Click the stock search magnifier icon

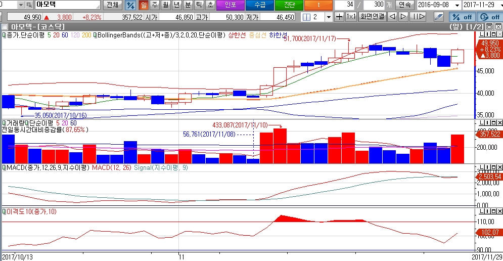[29, 5]
